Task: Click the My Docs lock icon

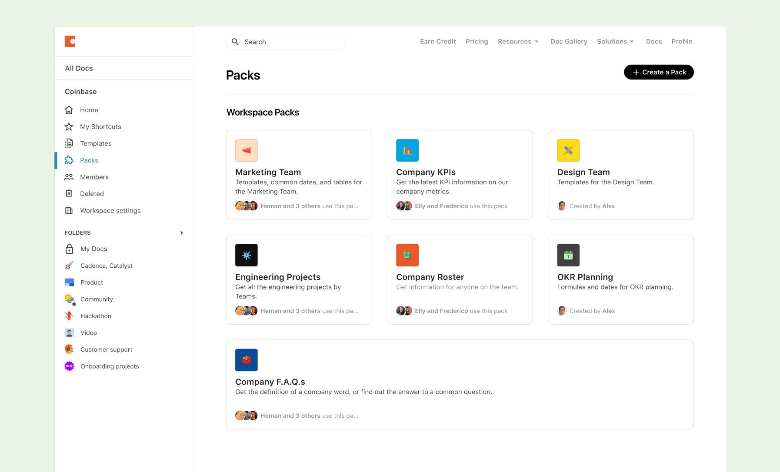Action: coord(69,249)
